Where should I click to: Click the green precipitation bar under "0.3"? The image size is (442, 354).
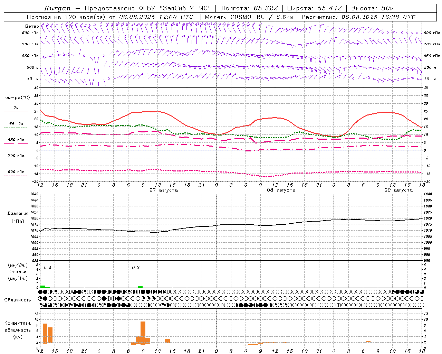coord(140,287)
